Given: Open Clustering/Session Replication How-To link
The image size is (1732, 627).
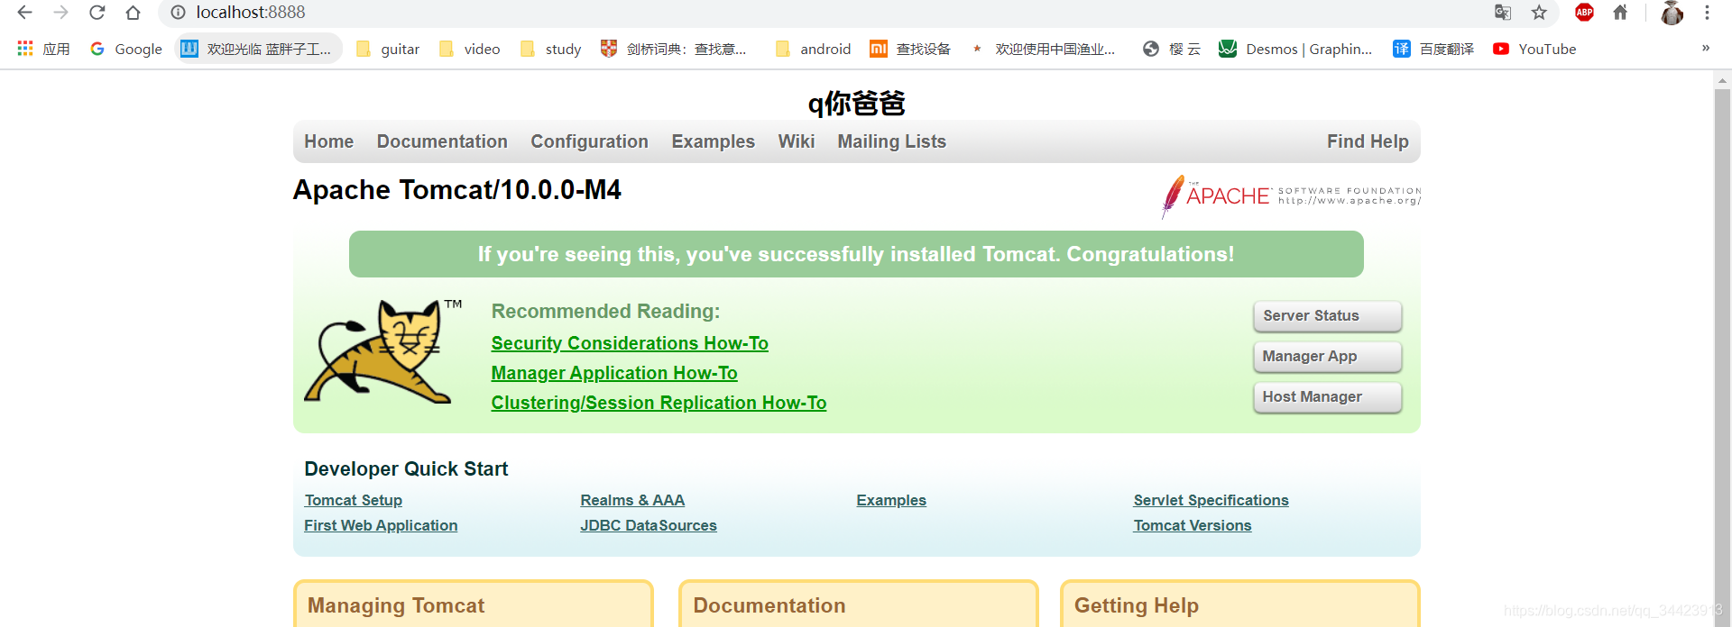Looking at the screenshot, I should click(x=659, y=403).
